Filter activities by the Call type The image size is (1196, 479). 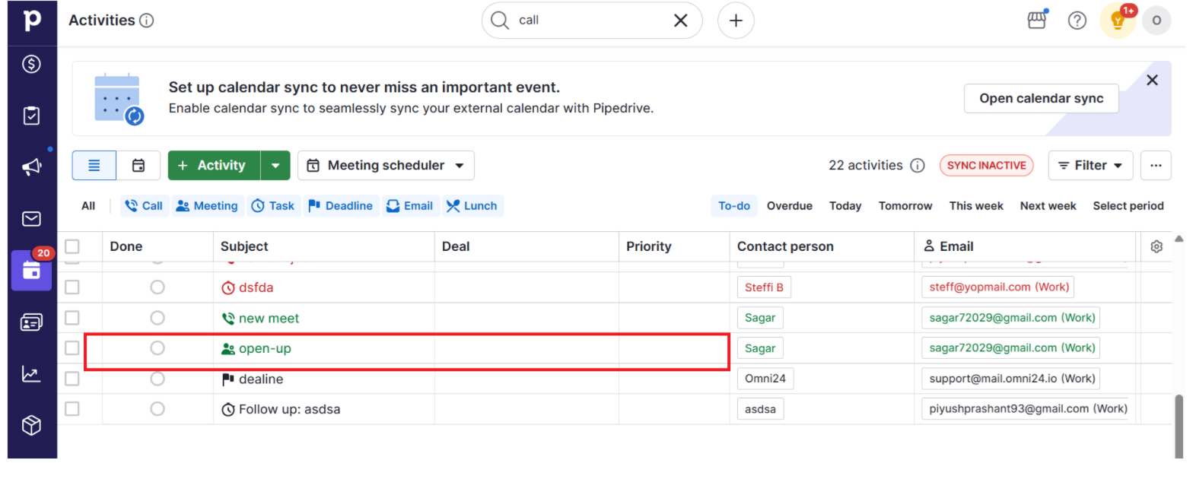144,206
